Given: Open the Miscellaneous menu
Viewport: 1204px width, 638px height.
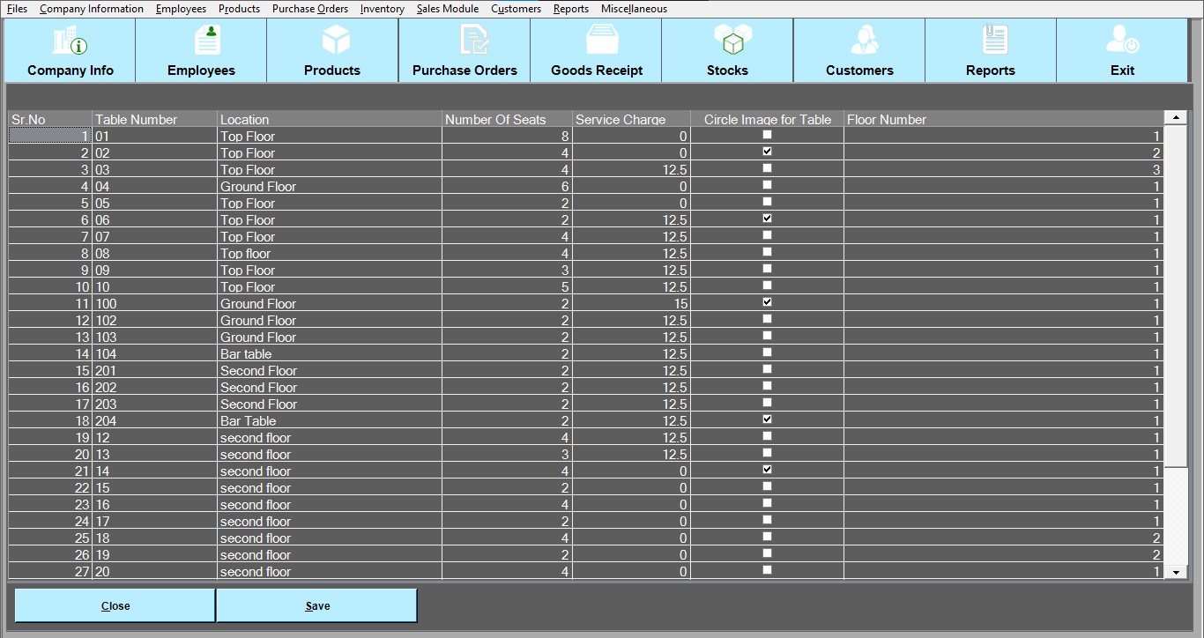Looking at the screenshot, I should click(634, 9).
